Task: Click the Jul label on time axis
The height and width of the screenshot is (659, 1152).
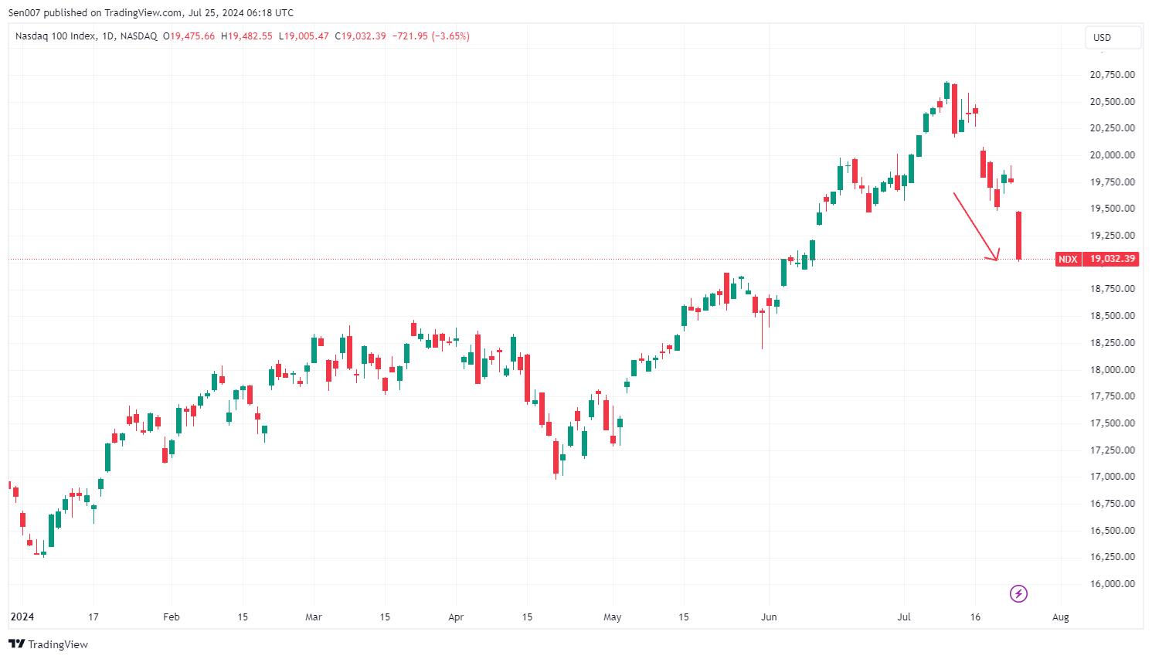Action: point(904,617)
